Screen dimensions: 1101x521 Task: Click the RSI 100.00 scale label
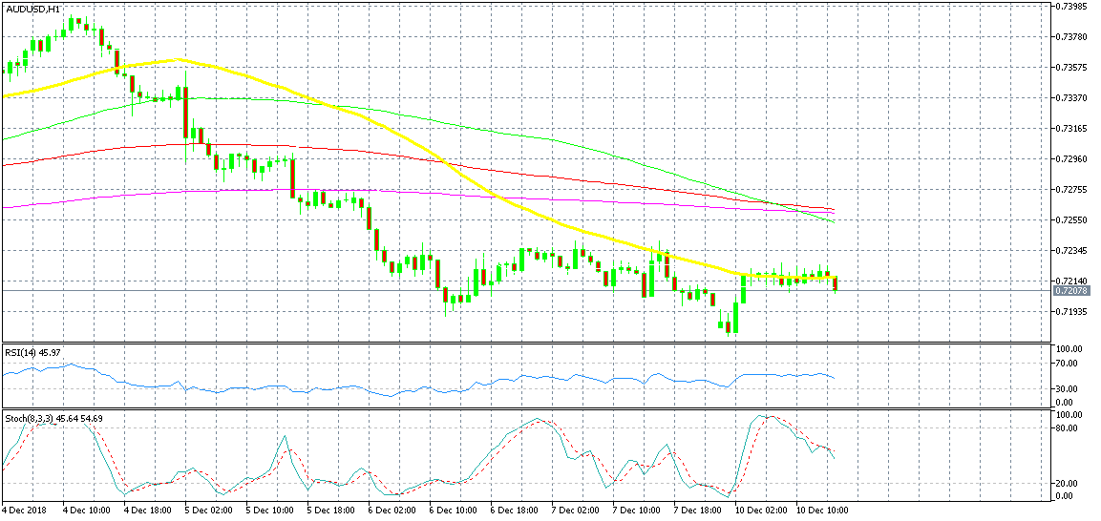[1068, 348]
